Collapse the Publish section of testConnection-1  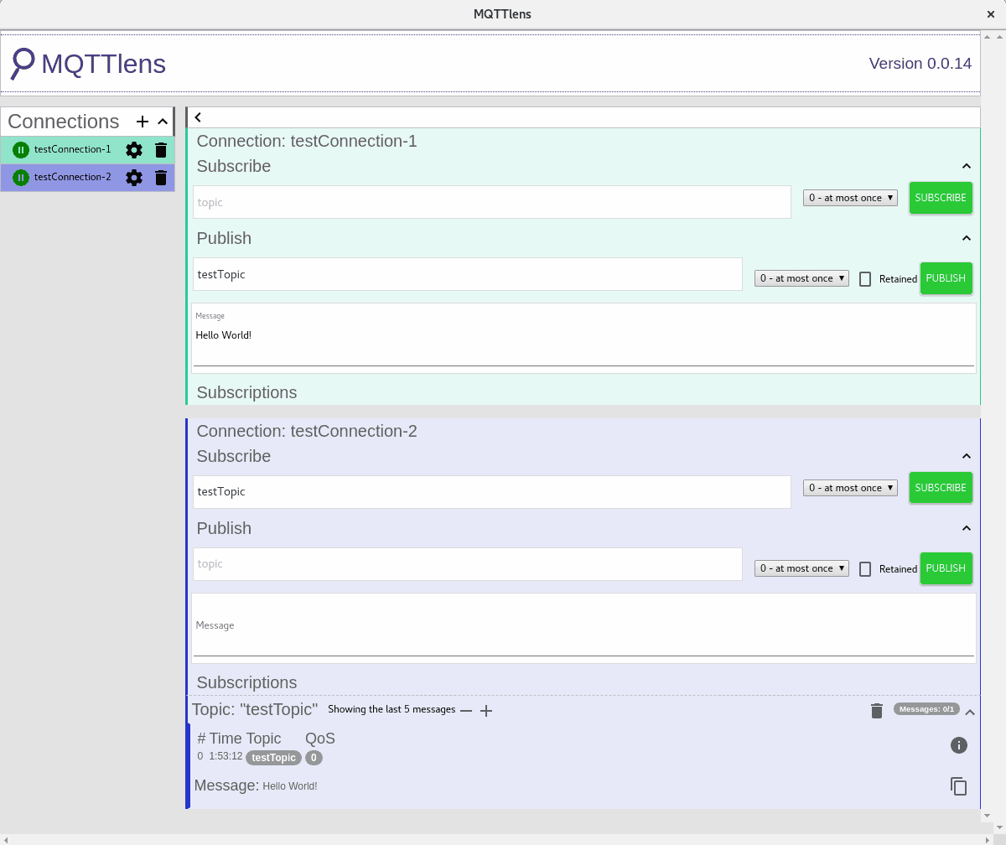coord(966,237)
